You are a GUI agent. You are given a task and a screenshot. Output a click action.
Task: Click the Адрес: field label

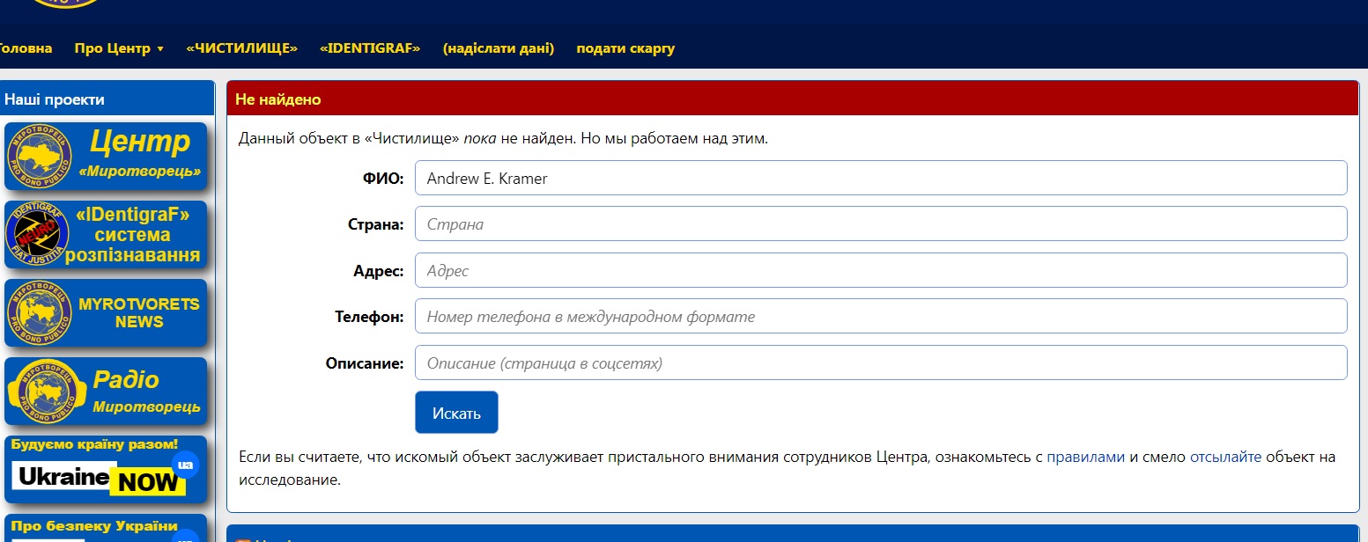click(379, 271)
